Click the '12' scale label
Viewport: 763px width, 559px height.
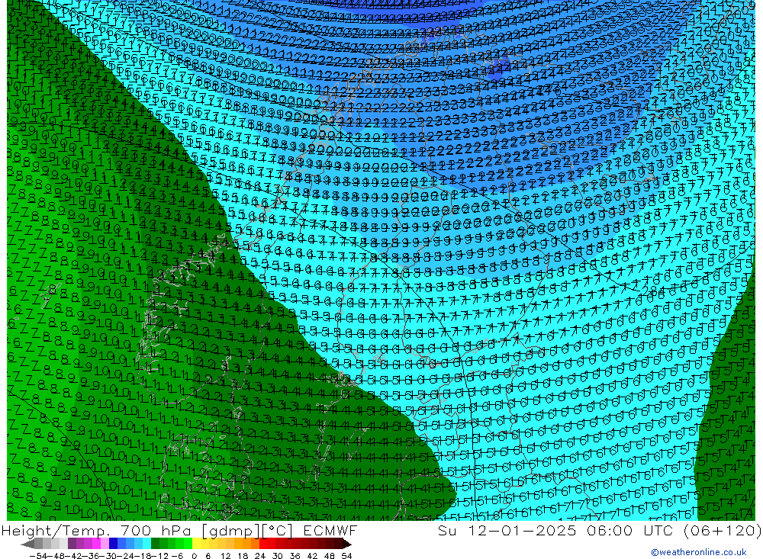(225, 556)
